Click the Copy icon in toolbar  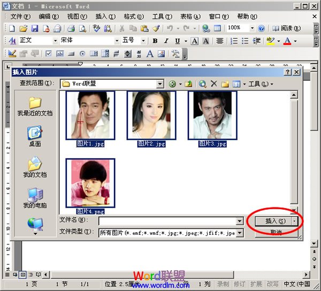click(133, 28)
